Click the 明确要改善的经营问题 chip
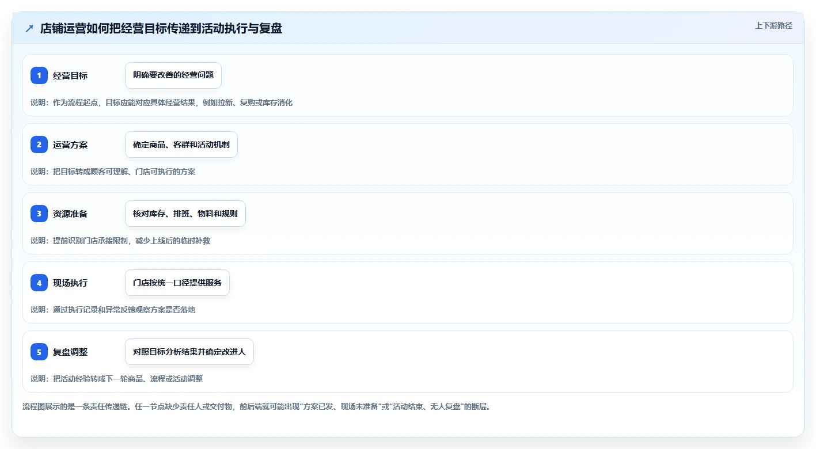This screenshot has height=449, width=816. (x=173, y=75)
